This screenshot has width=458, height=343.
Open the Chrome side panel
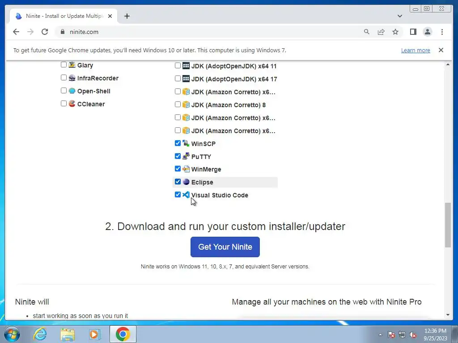coord(413,32)
